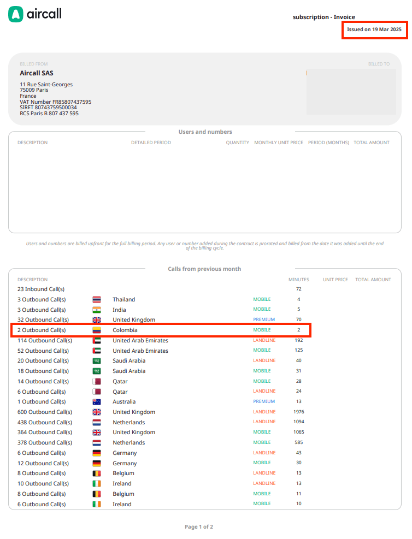The height and width of the screenshot is (539, 412).
Task: Click the "Page 1 of 2" footer text
Action: click(199, 527)
